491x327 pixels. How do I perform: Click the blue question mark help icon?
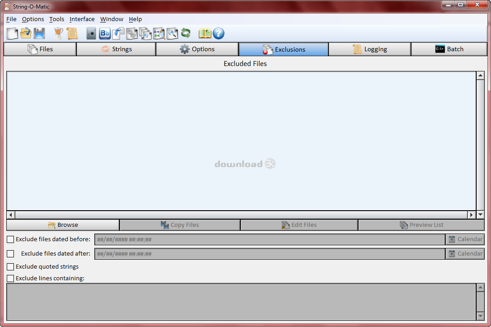[218, 33]
